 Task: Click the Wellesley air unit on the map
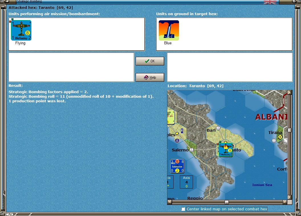pyautogui.click(x=226, y=150)
